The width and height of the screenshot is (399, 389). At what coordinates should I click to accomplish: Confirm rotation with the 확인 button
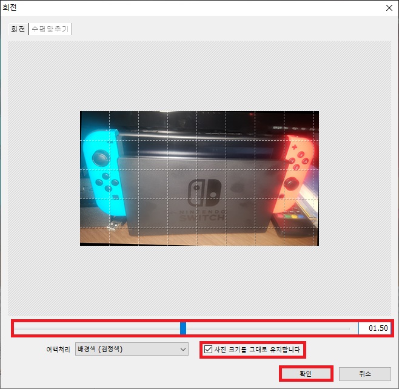306,374
